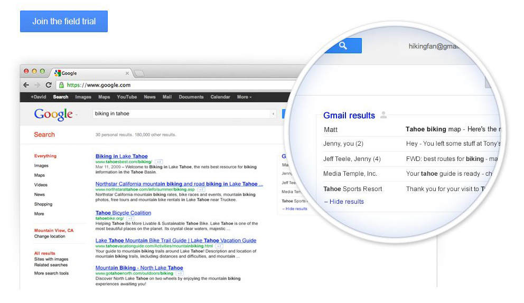Open the Media Temple, Inc. email
Viewport: 524px width, 303px height.
[x=408, y=174]
